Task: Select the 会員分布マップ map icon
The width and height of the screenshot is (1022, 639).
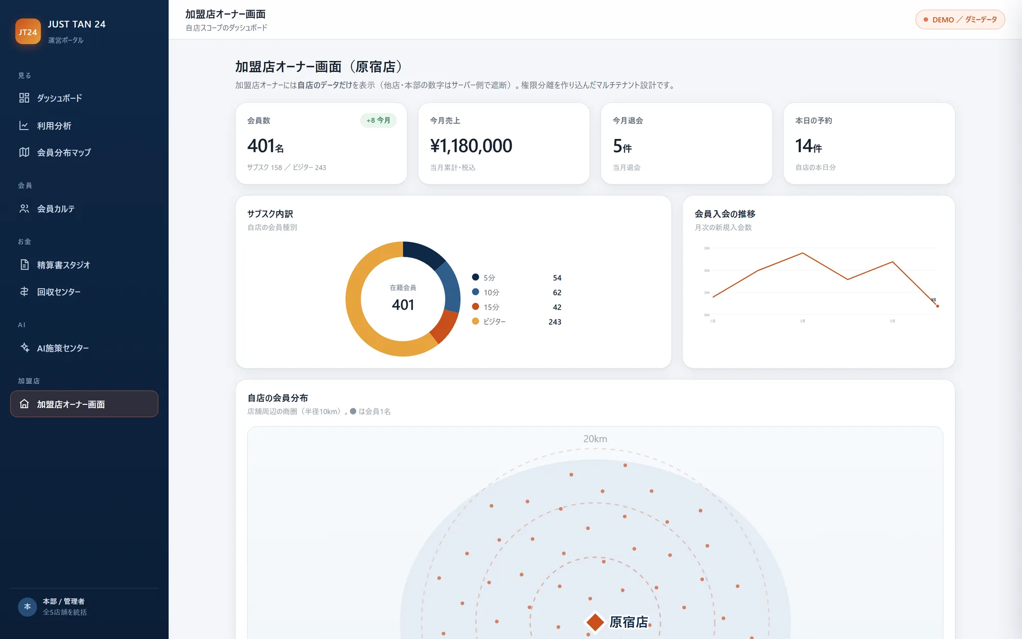Action: pyautogui.click(x=24, y=152)
